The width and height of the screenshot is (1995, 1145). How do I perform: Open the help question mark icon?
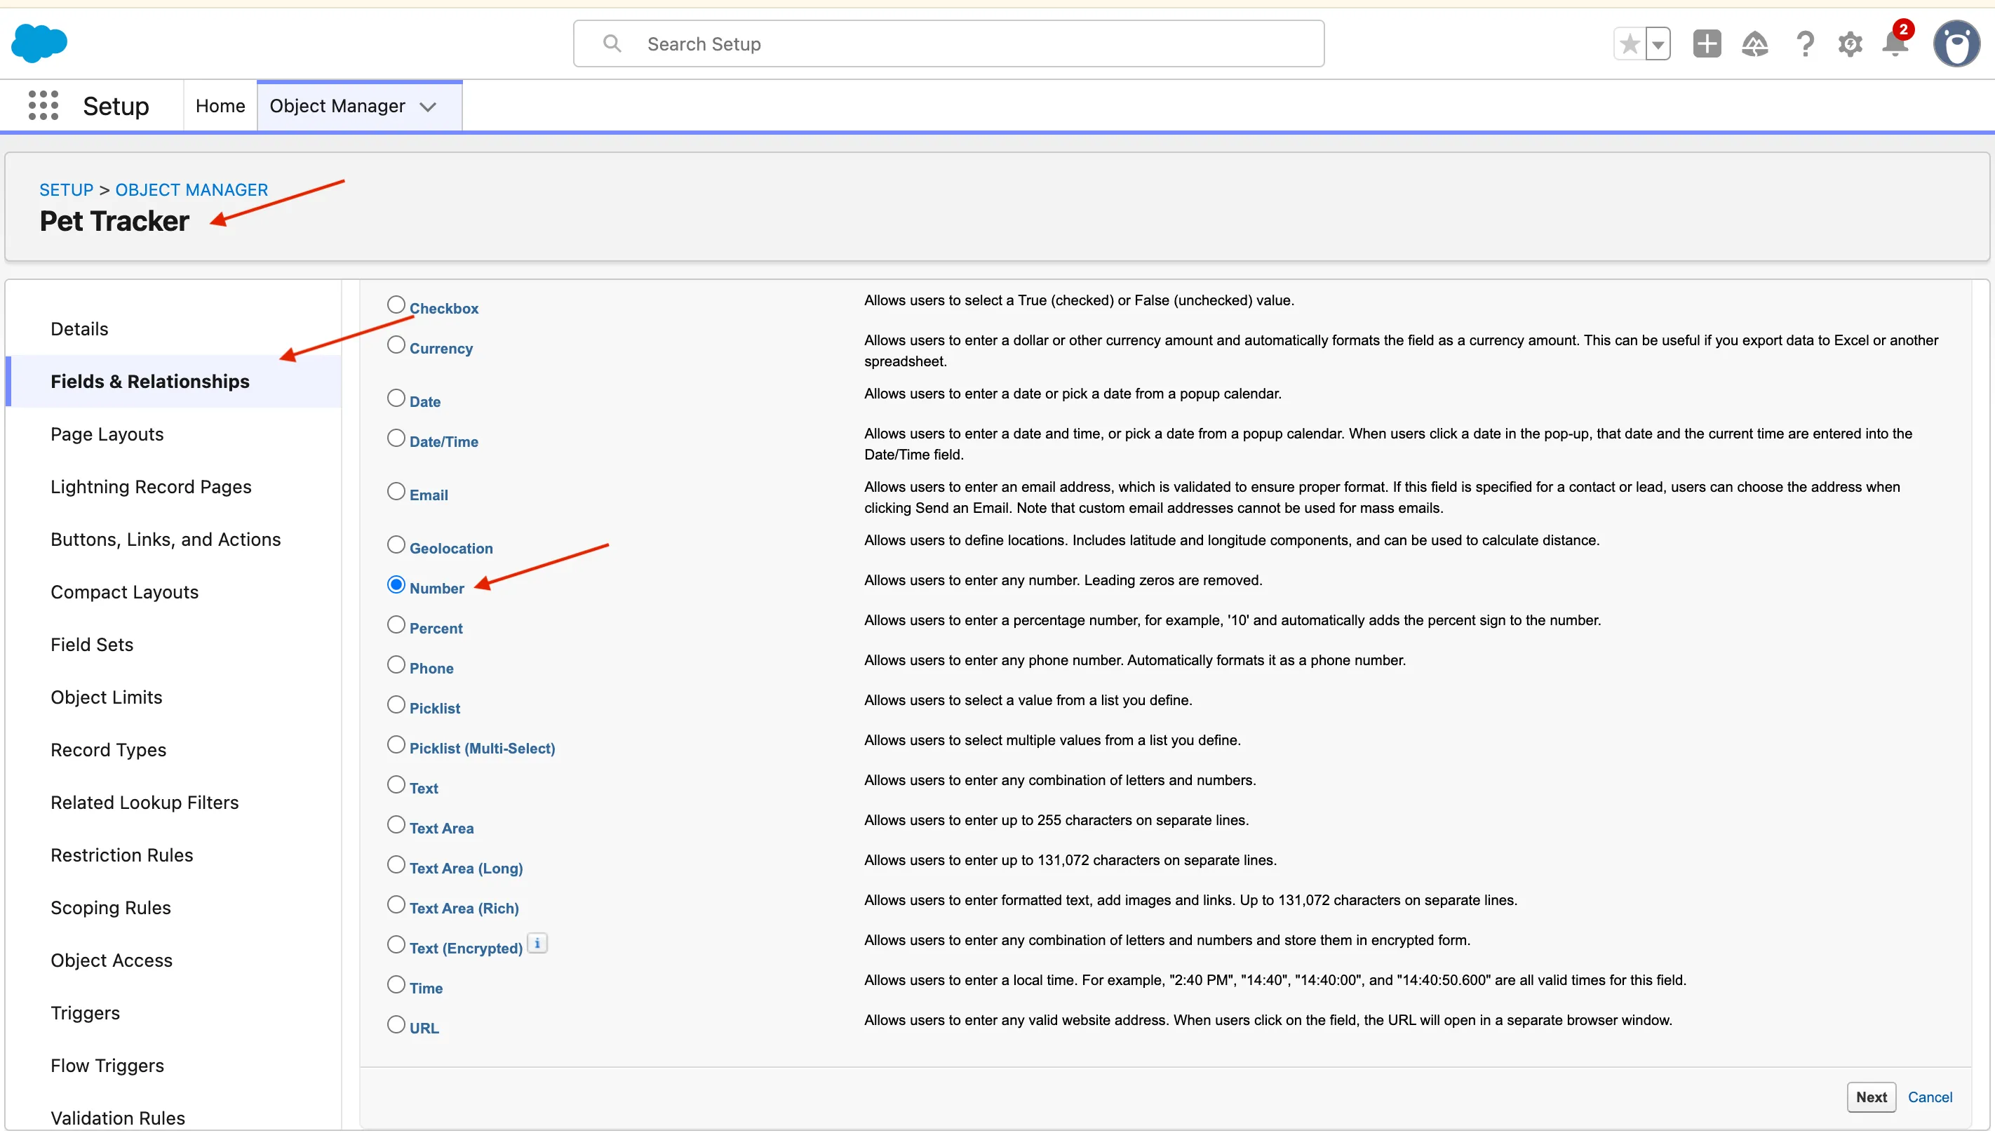tap(1805, 44)
